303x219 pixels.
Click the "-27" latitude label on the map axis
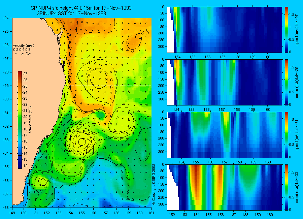(x=6, y=59)
